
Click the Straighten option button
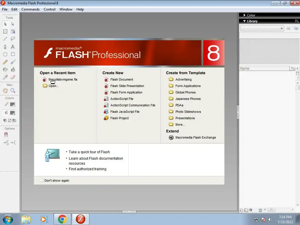point(13,143)
